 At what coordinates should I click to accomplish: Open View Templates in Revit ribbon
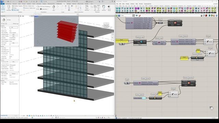[9, 8]
